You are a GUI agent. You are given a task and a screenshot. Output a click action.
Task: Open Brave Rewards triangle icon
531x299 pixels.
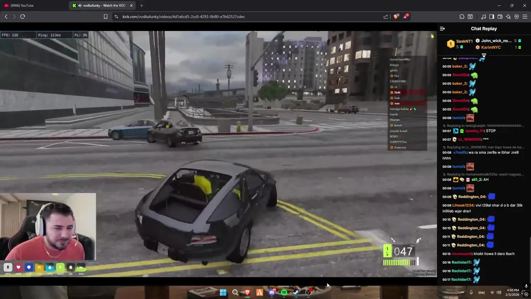coord(406,17)
